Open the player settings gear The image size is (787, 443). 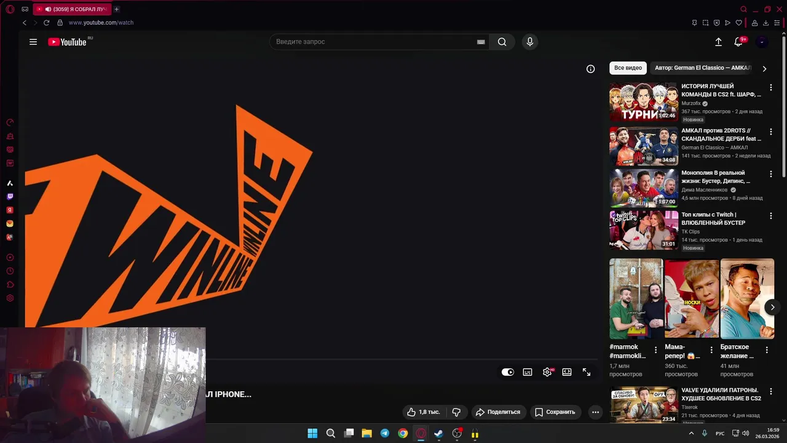point(547,372)
